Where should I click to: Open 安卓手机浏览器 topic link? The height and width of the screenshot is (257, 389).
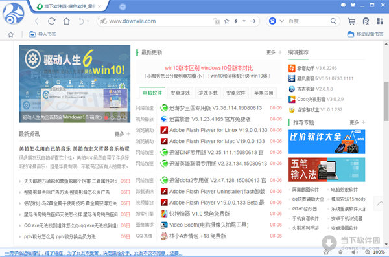point(347,218)
